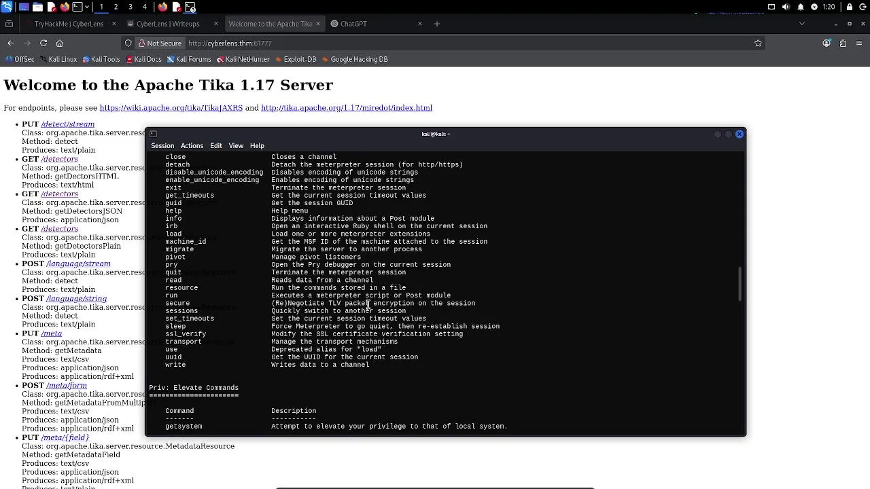Expand the list all tabs chevron

(801, 24)
